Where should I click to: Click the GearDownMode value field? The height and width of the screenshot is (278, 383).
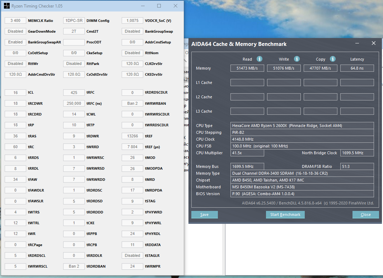pyautogui.click(x=15, y=31)
